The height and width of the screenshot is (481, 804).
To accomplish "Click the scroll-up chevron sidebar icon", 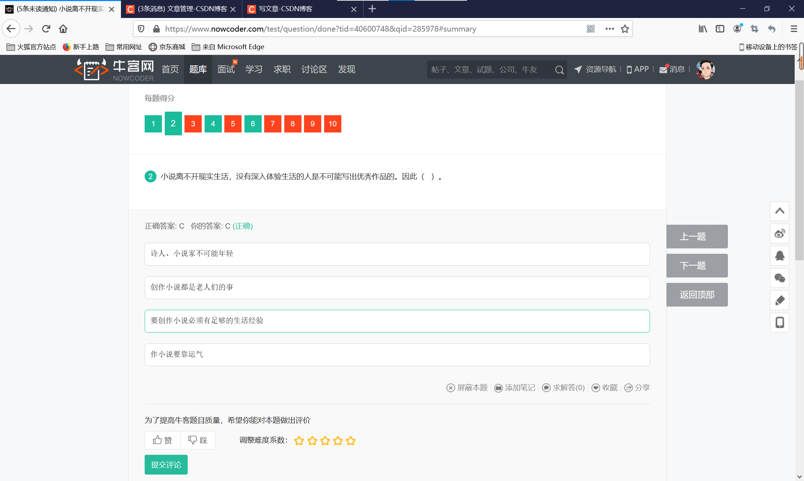I will coord(780,211).
